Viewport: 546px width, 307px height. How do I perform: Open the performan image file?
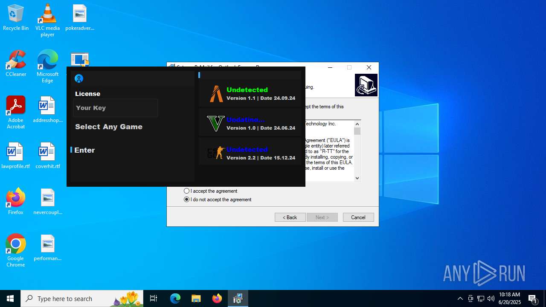tap(47, 248)
